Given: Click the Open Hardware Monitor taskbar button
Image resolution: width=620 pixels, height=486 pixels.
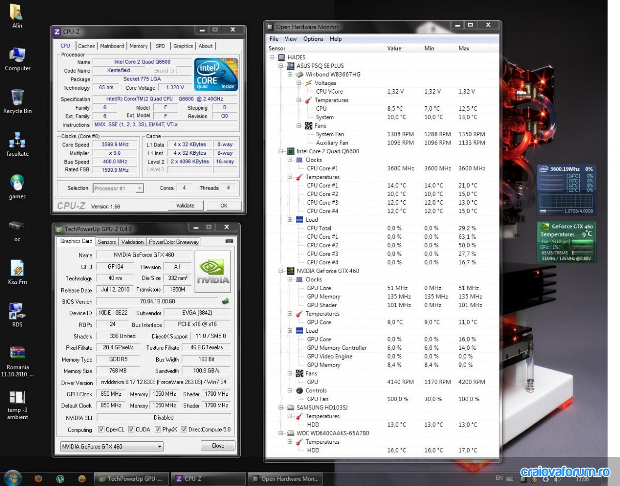Looking at the screenshot, I should pos(286,479).
